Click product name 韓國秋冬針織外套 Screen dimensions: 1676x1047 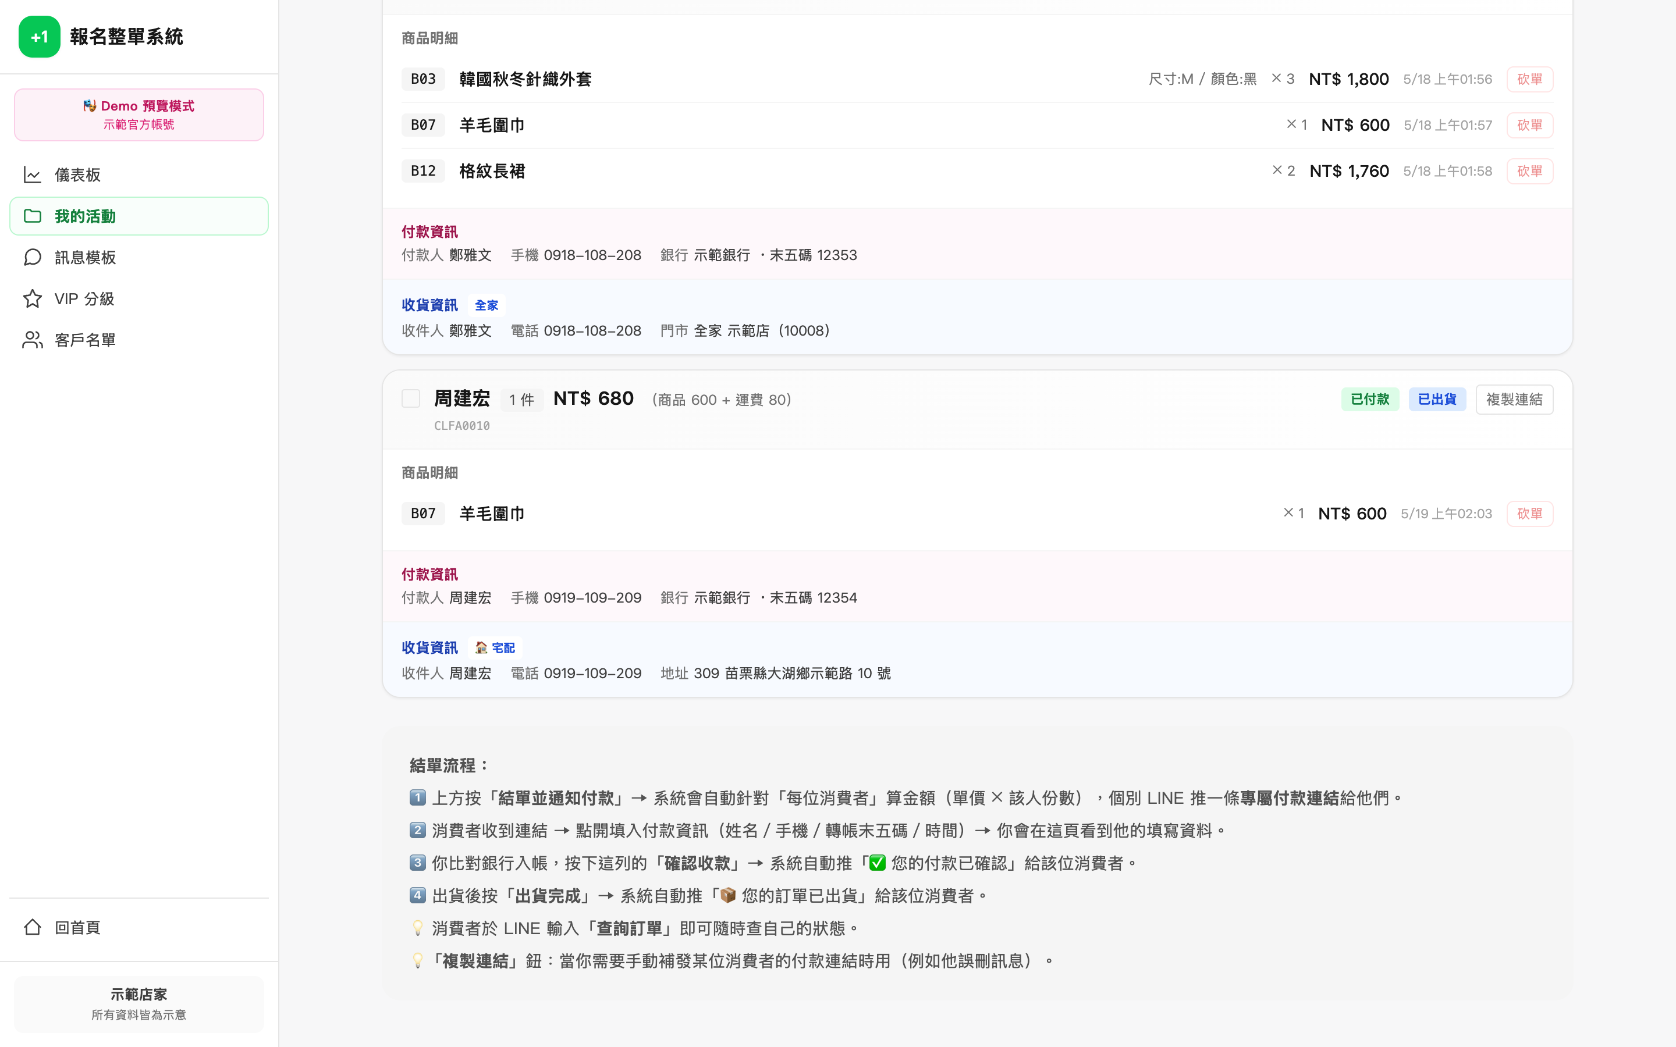(x=525, y=79)
